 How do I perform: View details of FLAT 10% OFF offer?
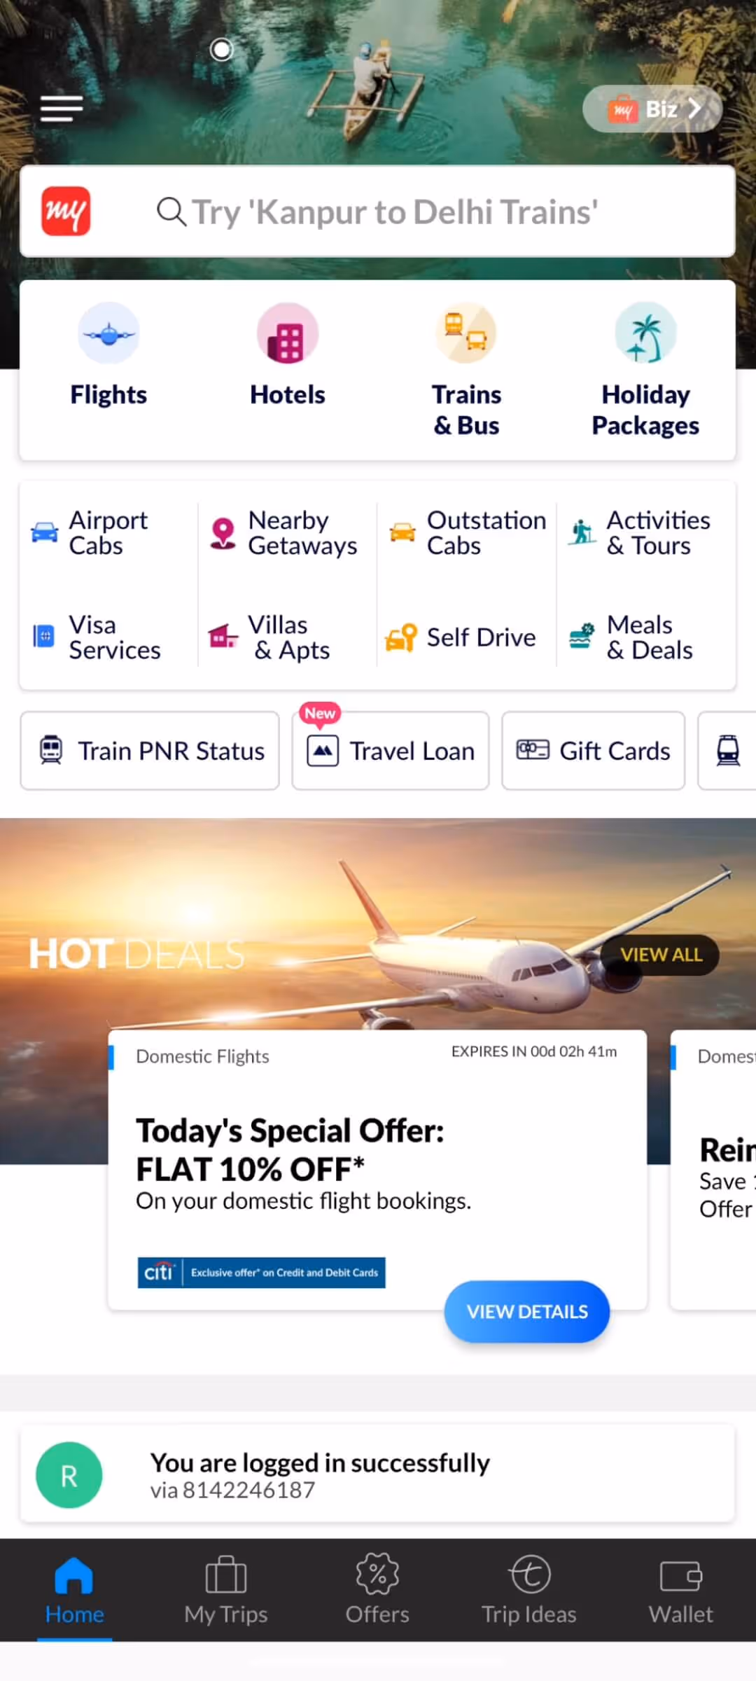(x=527, y=1312)
